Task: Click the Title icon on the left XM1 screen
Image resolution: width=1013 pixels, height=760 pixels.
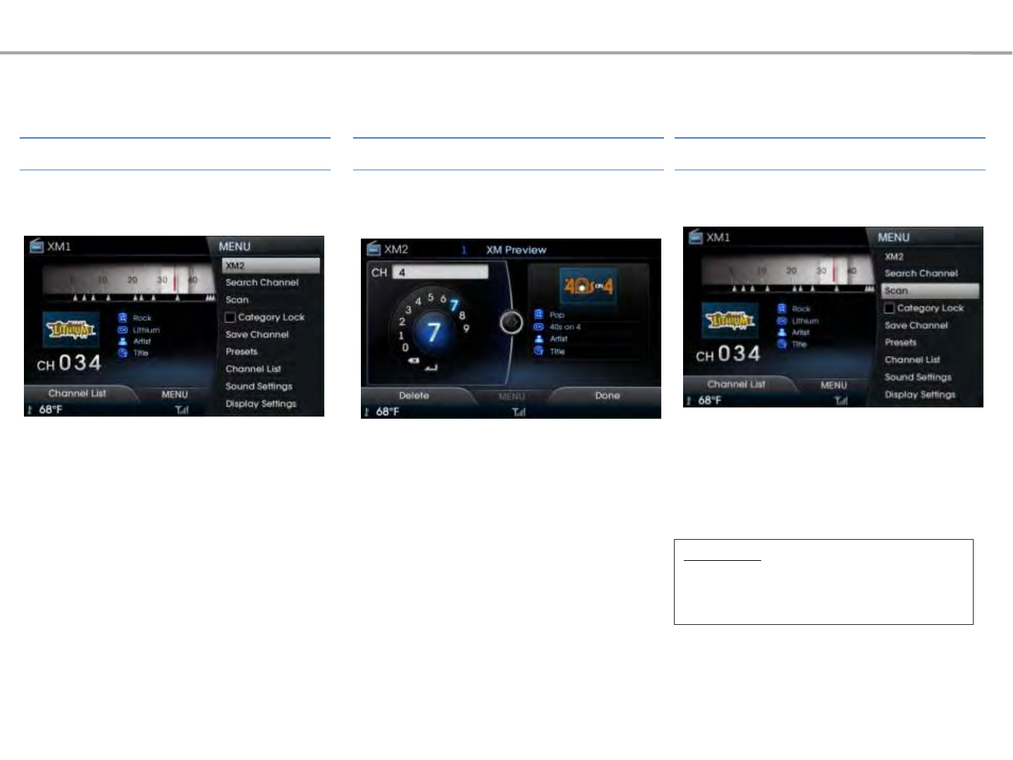Action: click(x=122, y=353)
